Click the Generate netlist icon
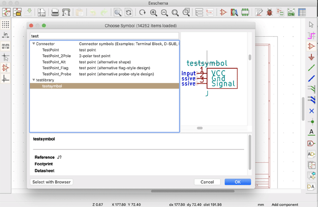This screenshot has width=318, height=207. coord(291,12)
